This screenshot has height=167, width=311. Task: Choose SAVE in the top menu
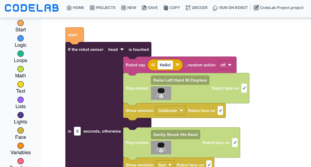pos(153,8)
